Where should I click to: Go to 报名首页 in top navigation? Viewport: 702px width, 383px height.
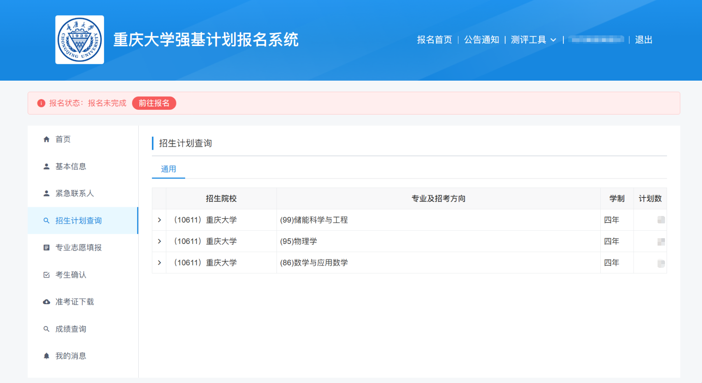(435, 40)
